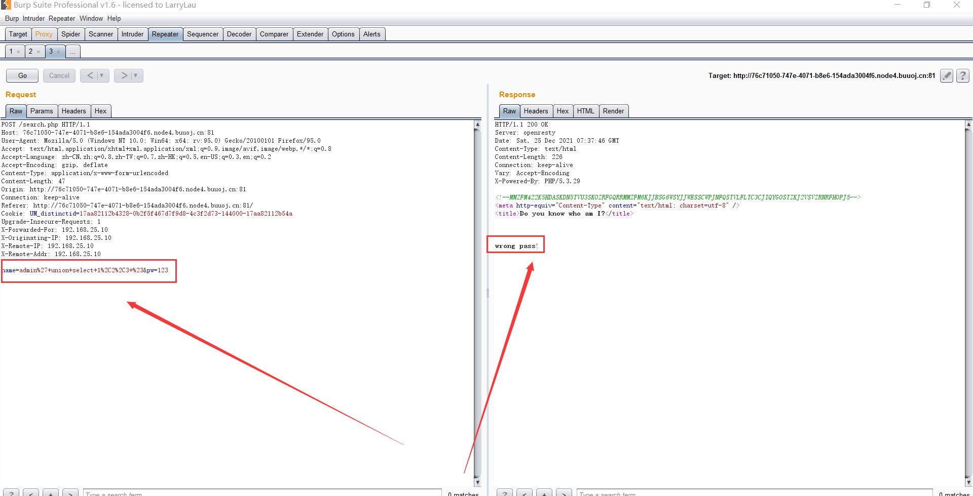Select the response Hex view tab
The width and height of the screenshot is (973, 496).
(563, 111)
